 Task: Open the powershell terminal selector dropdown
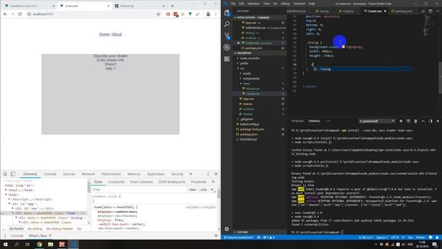coord(376,121)
